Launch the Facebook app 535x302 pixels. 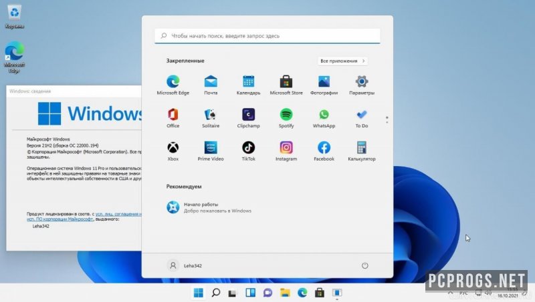(324, 151)
